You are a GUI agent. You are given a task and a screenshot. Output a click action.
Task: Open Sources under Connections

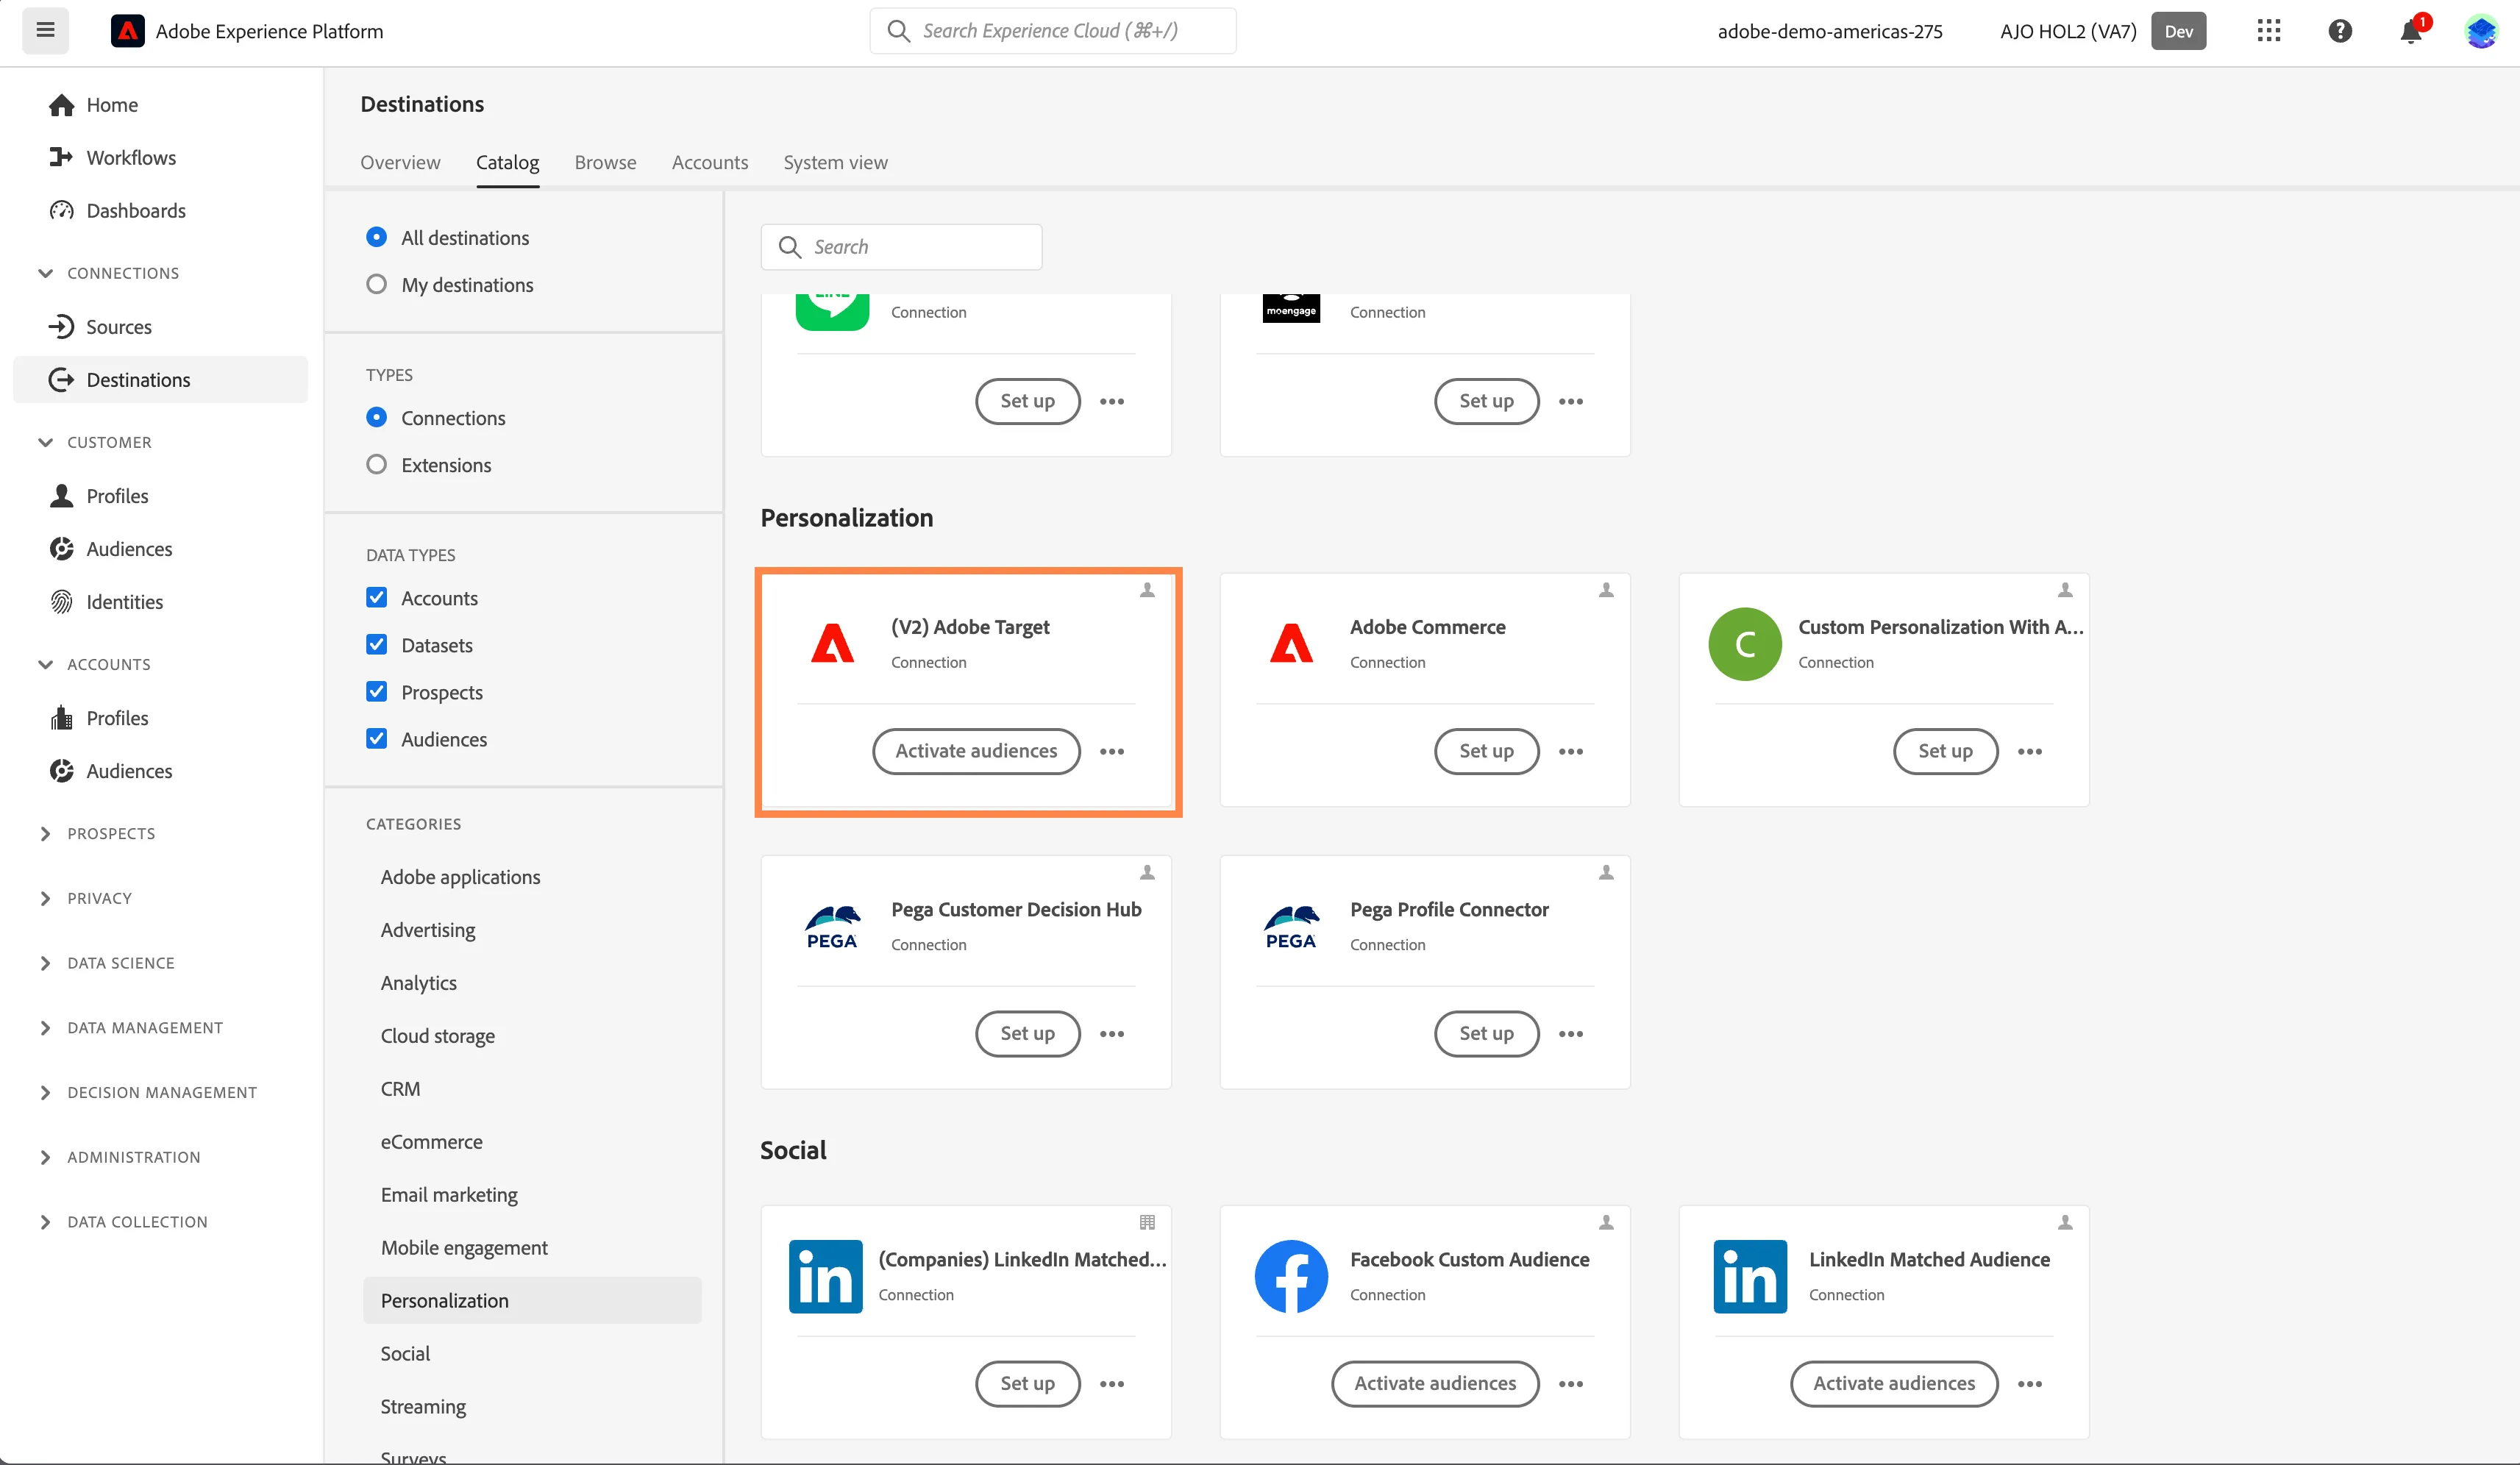click(x=119, y=327)
